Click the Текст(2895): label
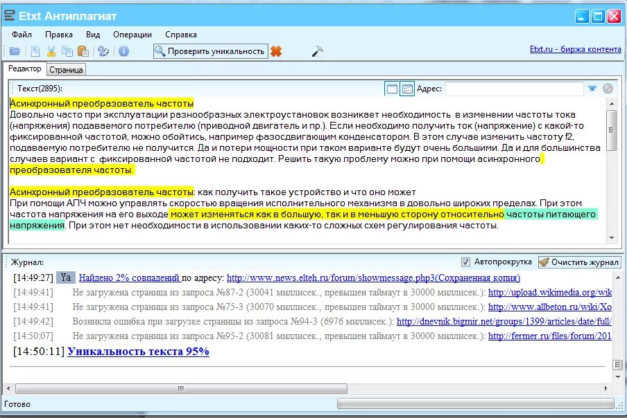 40,89
